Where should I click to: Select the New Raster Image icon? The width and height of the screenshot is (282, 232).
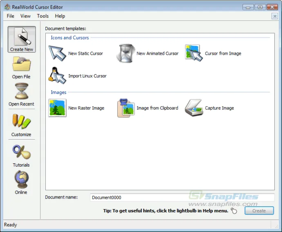pyautogui.click(x=57, y=108)
